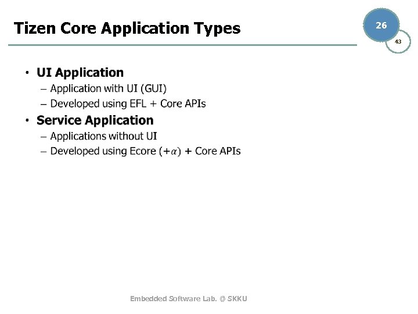418x314 pixels.
Task: Click the total page count 43 circle
Action: [399, 42]
